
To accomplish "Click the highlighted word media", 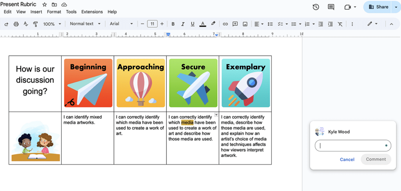I will pos(188,123).
